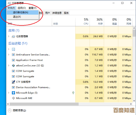Choose 退出(X) from the File menu
The height and width of the screenshot is (115, 136).
click(23, 17)
